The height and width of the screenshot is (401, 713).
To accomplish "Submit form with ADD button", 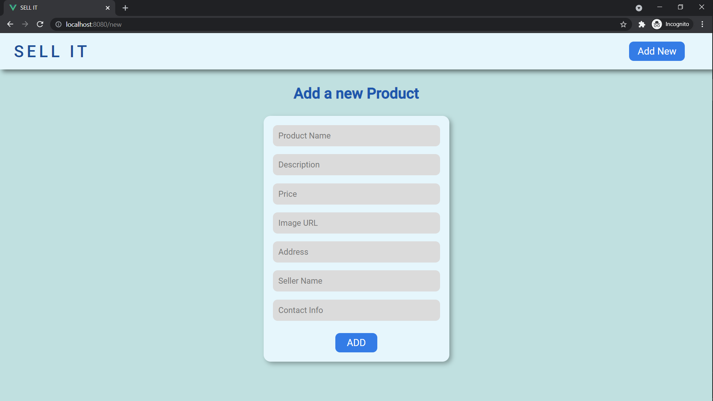I will (356, 342).
